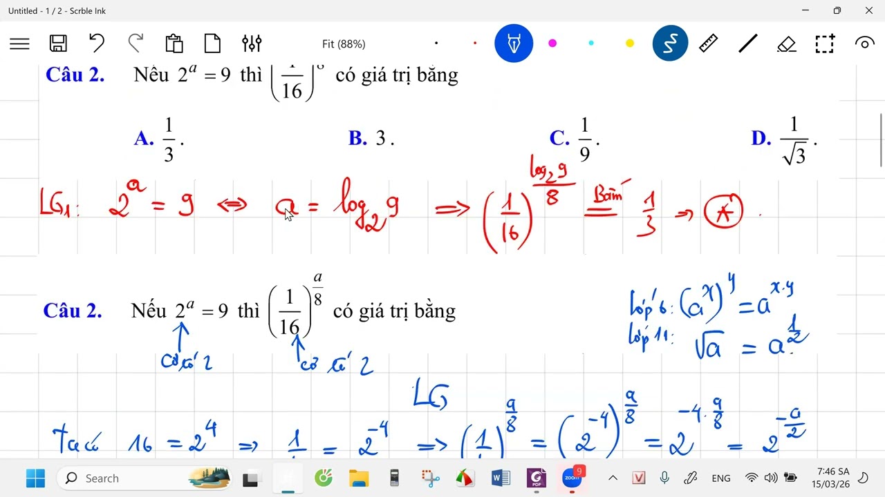Open the settings sliders icon
This screenshot has height=497, width=885.
click(252, 43)
